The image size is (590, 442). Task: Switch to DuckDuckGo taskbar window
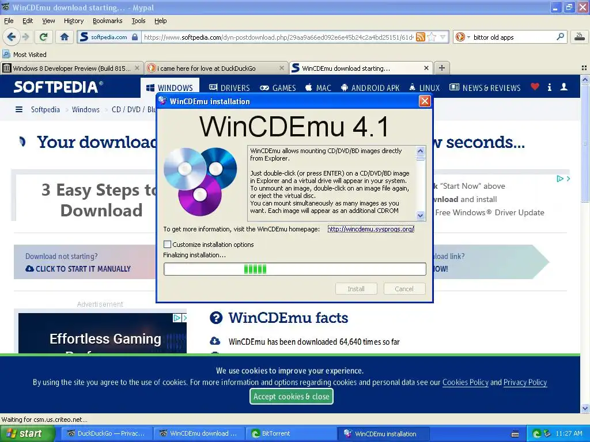[x=107, y=433]
